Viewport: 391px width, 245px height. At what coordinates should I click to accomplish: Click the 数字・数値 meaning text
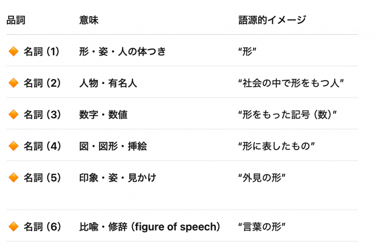(103, 114)
